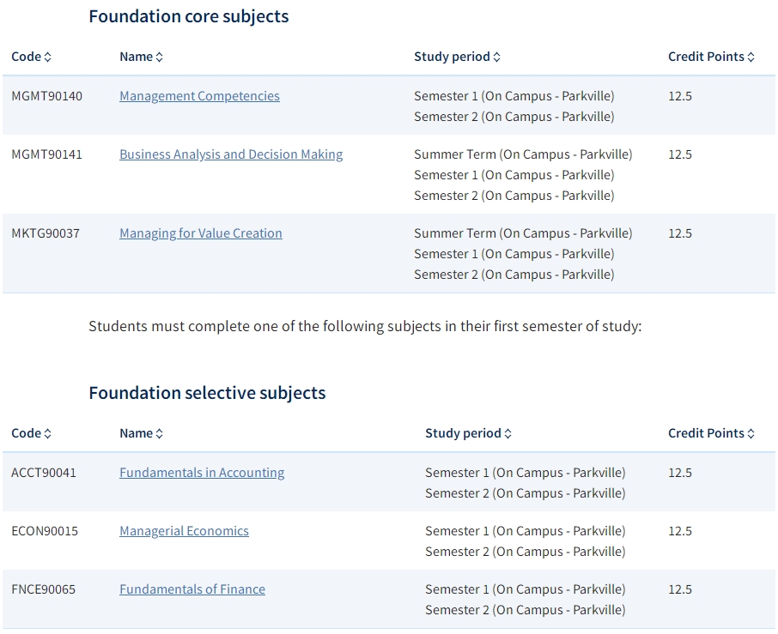The image size is (778, 634).
Task: Sort core subjects table by Name
Action: click(x=142, y=57)
